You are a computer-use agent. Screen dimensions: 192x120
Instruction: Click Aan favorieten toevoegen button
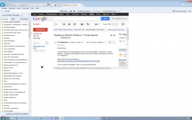point(11,15)
